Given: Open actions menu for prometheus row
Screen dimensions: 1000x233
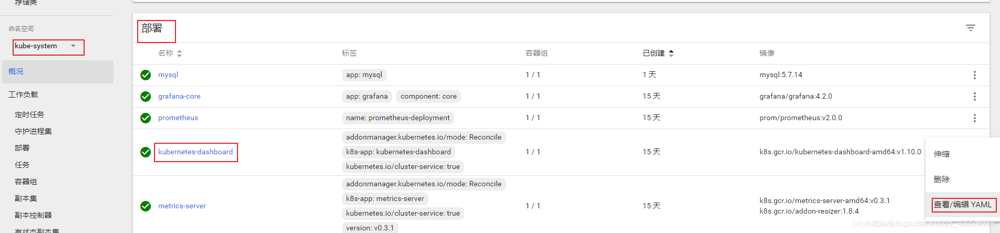Looking at the screenshot, I should [x=974, y=118].
